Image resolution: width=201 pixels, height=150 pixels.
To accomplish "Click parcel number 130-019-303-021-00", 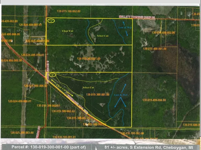I will 89,59.
